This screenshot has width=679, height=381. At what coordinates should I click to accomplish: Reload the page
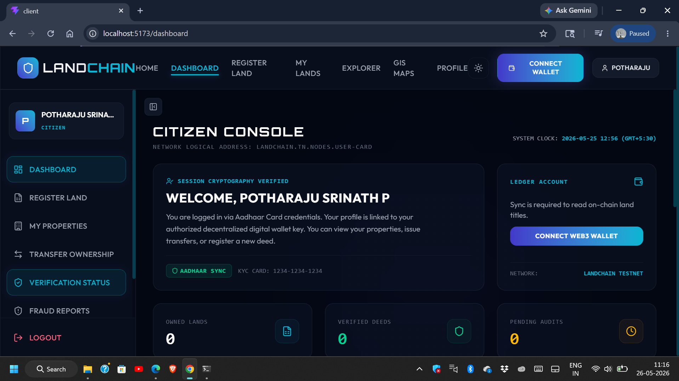tap(51, 34)
